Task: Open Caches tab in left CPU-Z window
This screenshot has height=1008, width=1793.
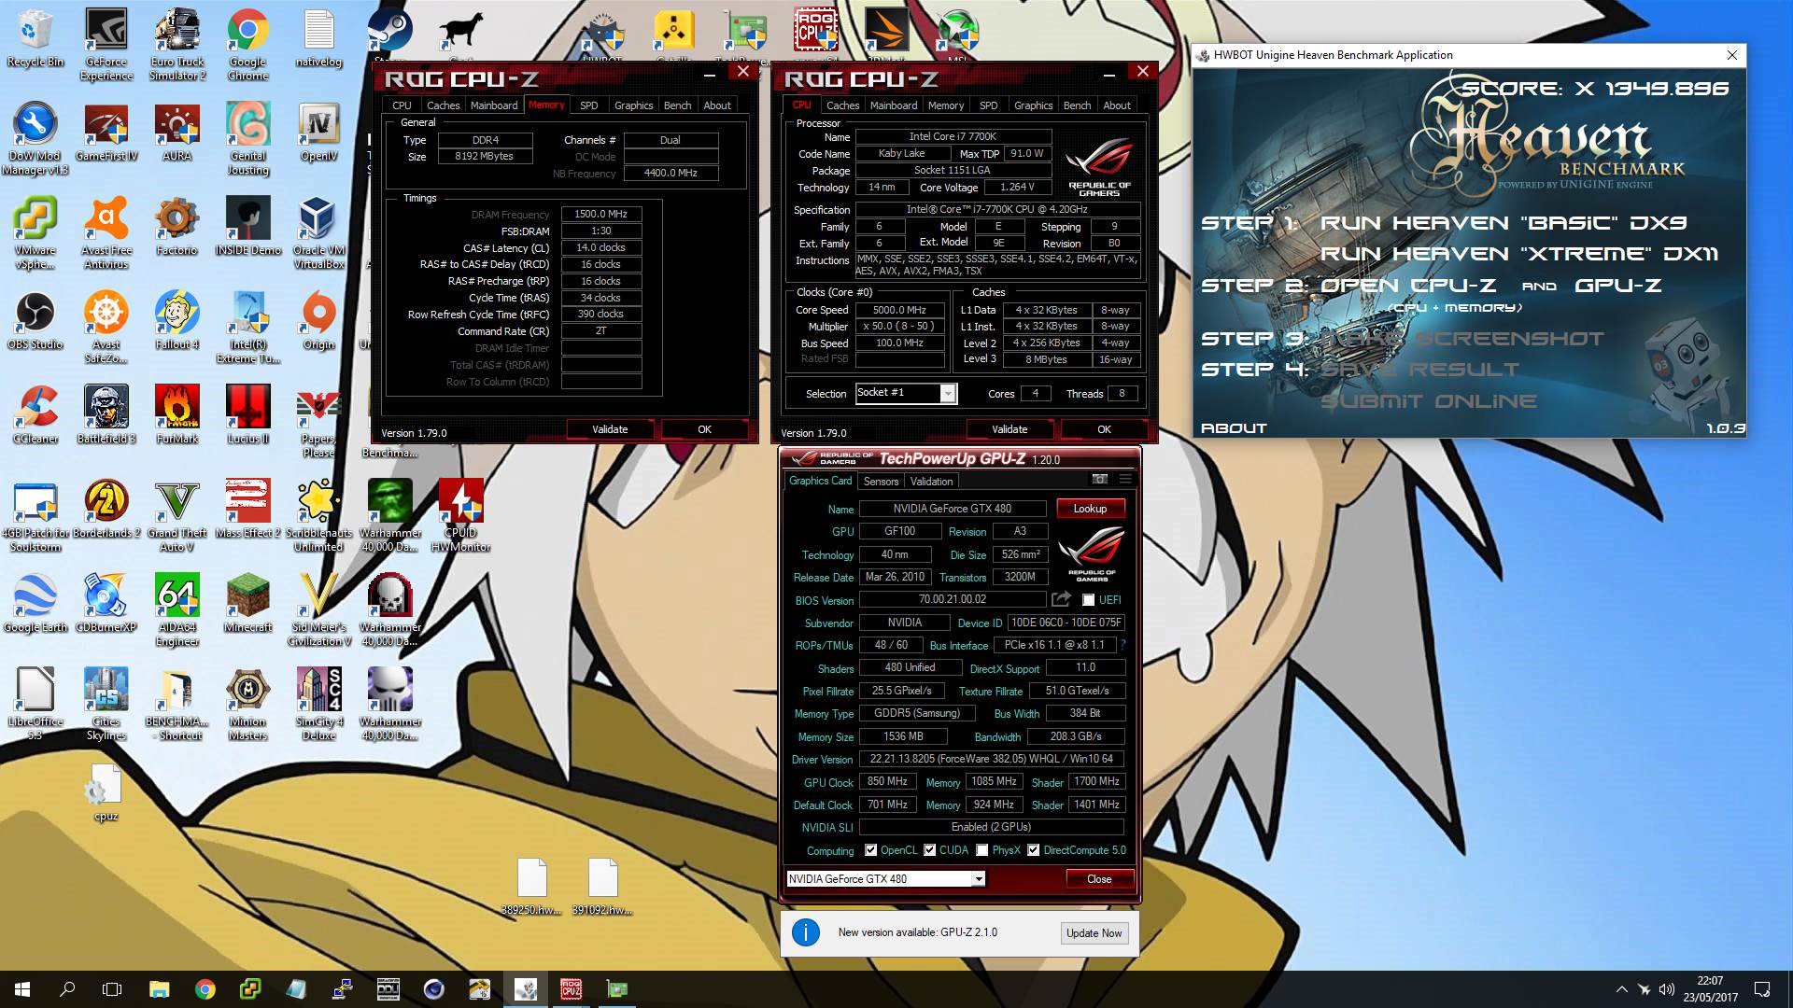Action: [x=443, y=105]
